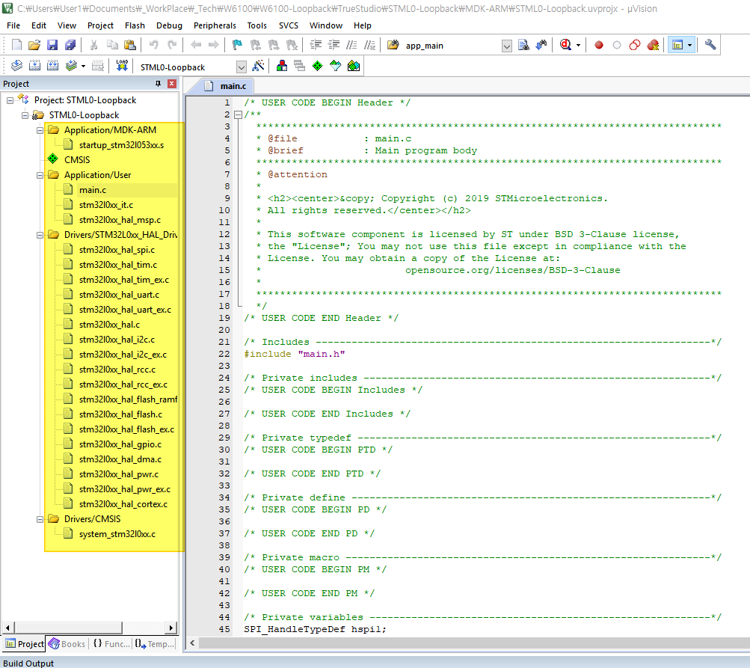750x668 pixels.
Task: Build the target files
Action: click(x=34, y=66)
